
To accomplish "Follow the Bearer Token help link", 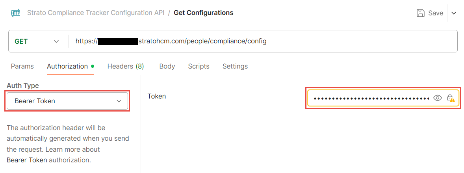I will click(x=27, y=160).
